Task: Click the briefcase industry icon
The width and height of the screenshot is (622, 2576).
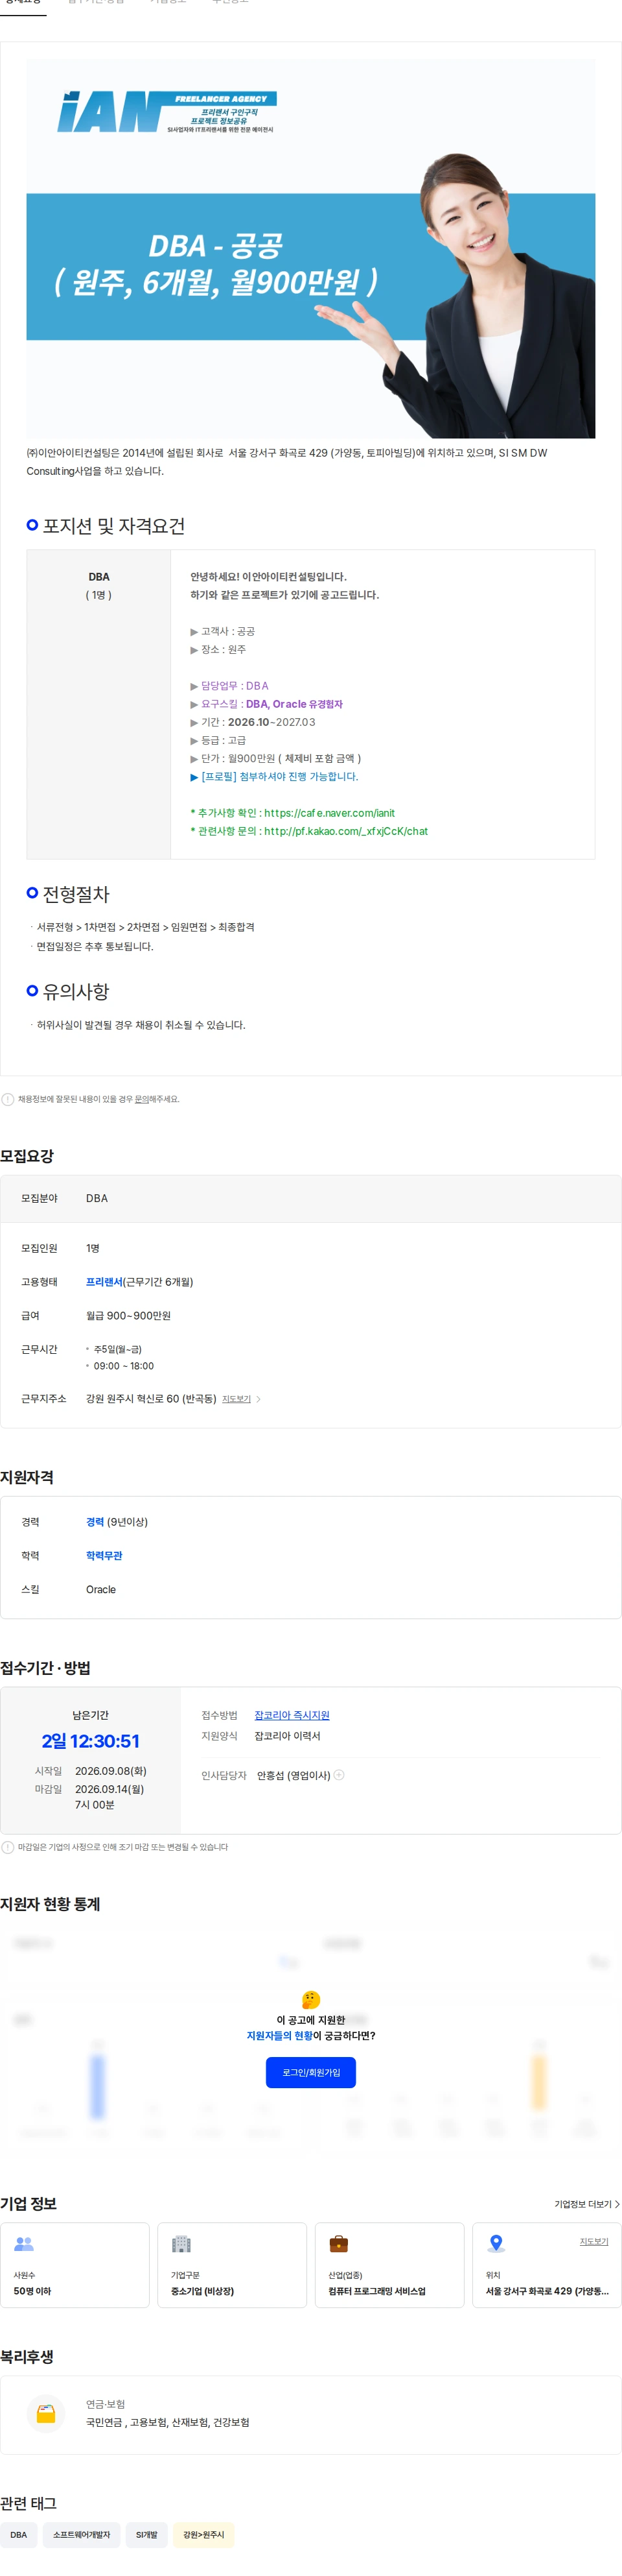Action: (x=338, y=2244)
